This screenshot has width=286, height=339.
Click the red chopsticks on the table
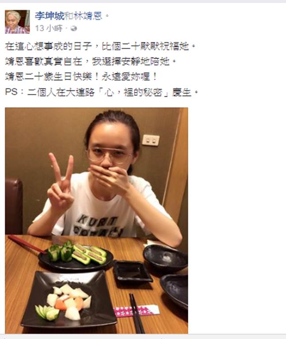(x=27, y=244)
